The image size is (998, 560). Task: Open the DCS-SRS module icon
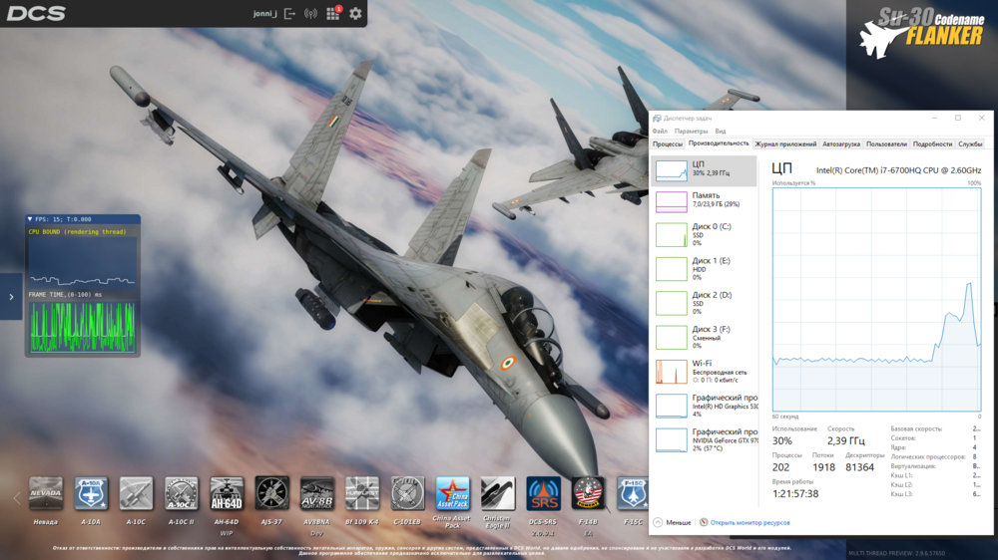[543, 494]
